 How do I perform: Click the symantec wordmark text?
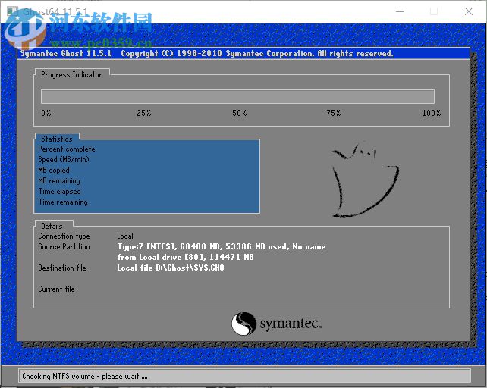click(291, 324)
